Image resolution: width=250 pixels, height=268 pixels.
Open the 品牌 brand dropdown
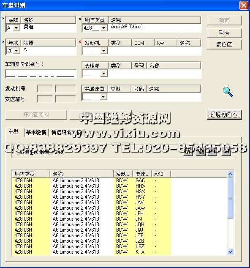click(16, 27)
